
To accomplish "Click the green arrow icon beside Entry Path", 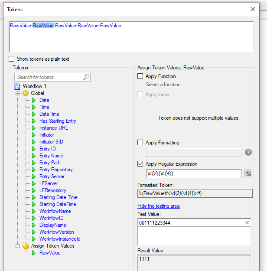I will 34,163.
